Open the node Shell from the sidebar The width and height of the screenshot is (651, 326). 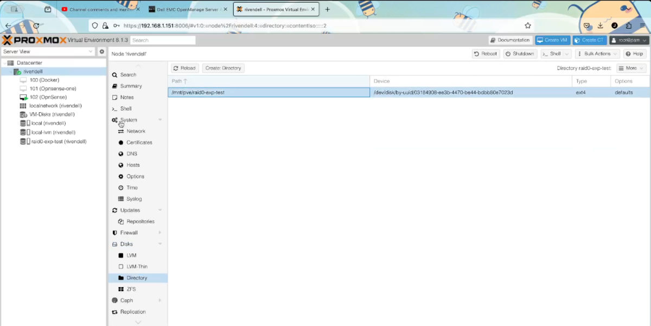point(129,108)
